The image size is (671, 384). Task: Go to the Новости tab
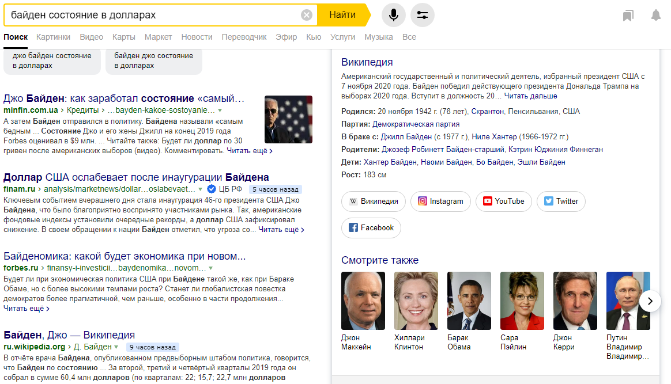(x=197, y=37)
